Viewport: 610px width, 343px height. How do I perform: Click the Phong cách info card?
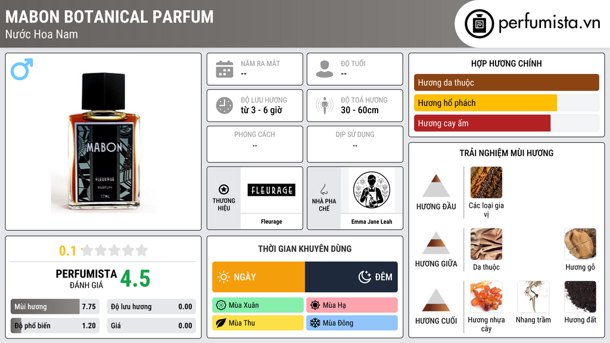coord(255,144)
